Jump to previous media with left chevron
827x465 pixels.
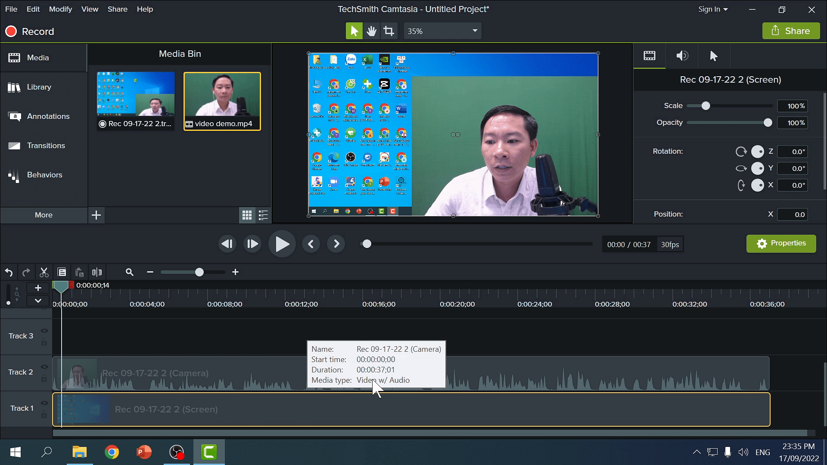pos(311,244)
